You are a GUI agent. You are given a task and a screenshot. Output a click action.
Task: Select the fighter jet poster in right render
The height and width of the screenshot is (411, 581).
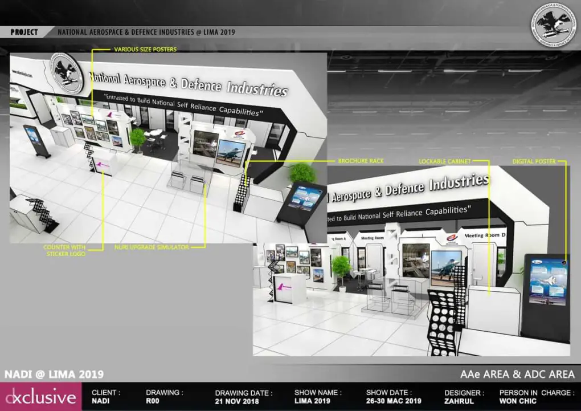point(446,267)
